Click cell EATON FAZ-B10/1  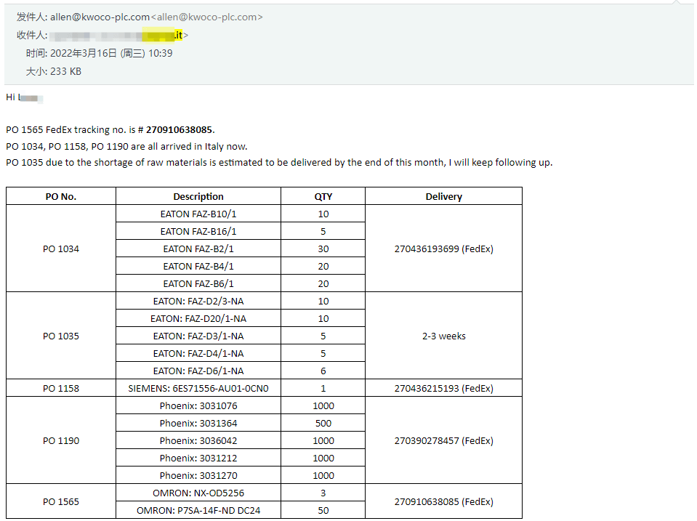pos(198,214)
